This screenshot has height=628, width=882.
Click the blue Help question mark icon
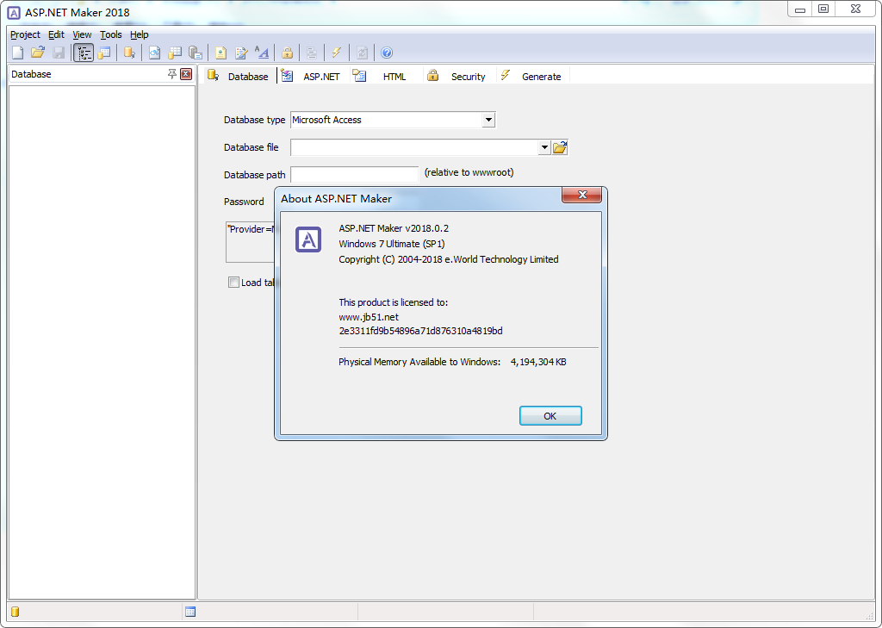[387, 53]
